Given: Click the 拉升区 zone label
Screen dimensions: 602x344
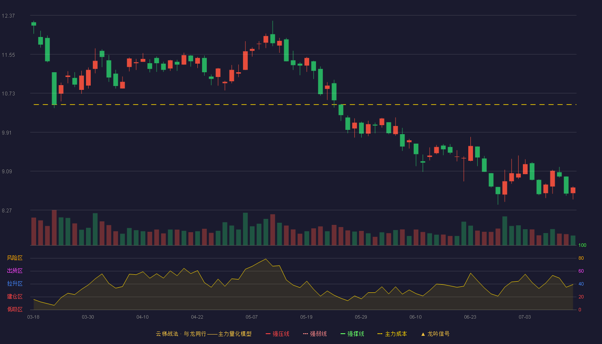Looking at the screenshot, I should pos(15,284).
